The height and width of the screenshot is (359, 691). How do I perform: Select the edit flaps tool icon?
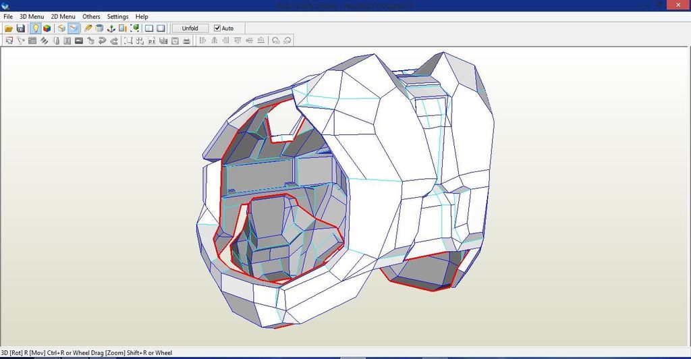(x=44, y=40)
